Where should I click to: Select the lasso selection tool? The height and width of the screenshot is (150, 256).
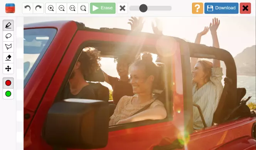click(8, 36)
